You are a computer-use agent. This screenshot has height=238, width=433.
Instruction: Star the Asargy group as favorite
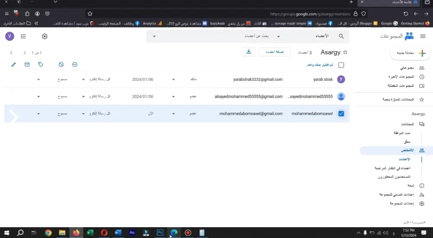345,52
